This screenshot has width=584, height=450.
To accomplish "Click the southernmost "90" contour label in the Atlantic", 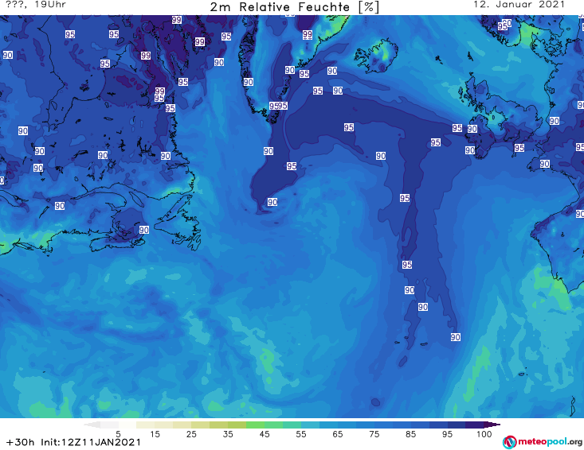I will [x=456, y=337].
